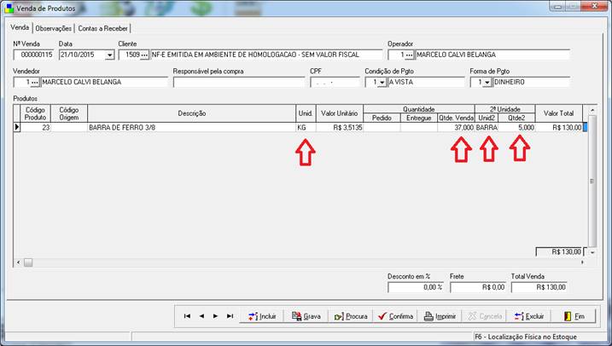Go to the next record

[x=215, y=316]
